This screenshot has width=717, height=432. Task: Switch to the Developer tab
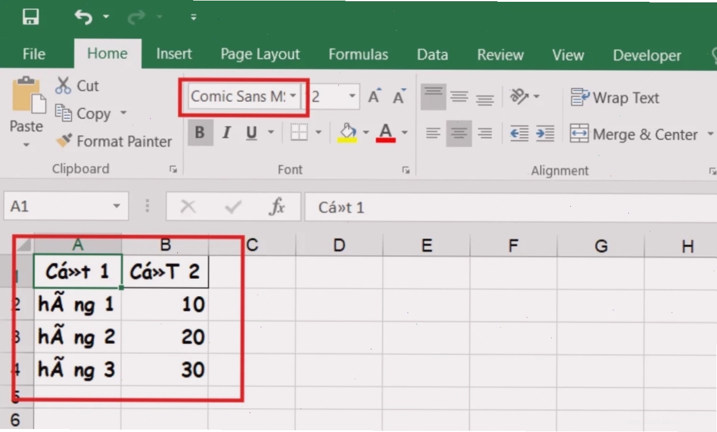[x=647, y=55]
